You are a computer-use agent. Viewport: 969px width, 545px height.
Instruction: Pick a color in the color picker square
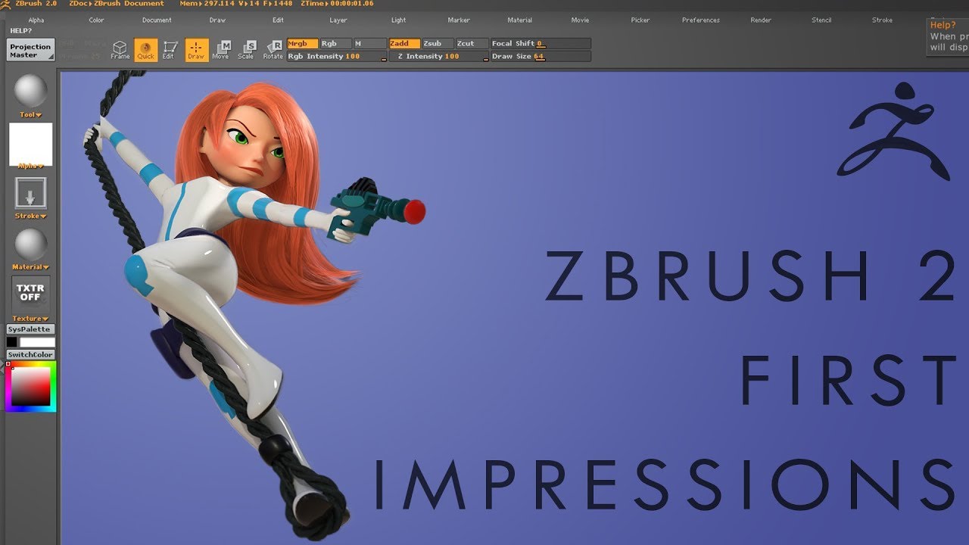tap(30, 387)
